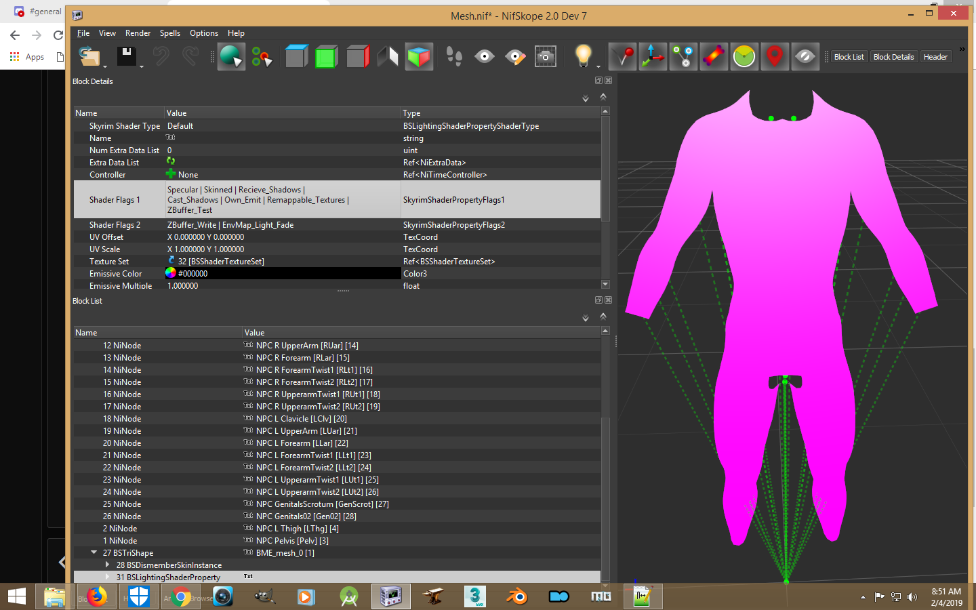This screenshot has height=610, width=976.
Task: Switch to Walk view footprints icon
Action: tap(454, 56)
